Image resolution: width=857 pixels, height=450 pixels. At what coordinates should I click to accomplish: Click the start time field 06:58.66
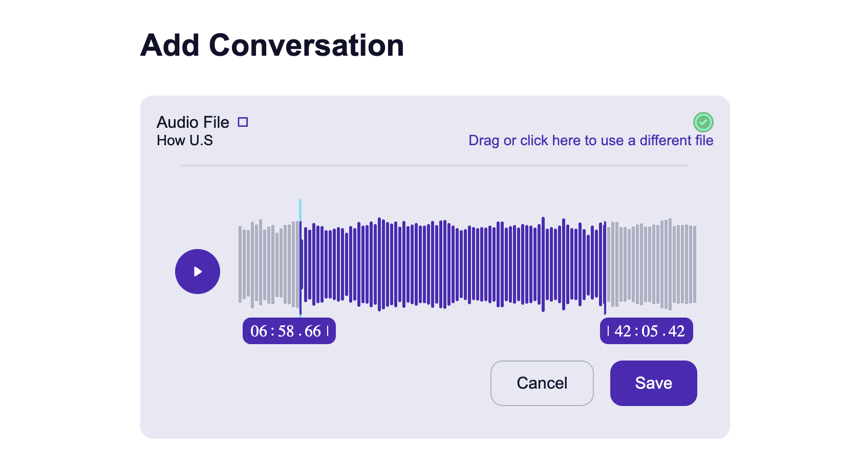tap(289, 331)
